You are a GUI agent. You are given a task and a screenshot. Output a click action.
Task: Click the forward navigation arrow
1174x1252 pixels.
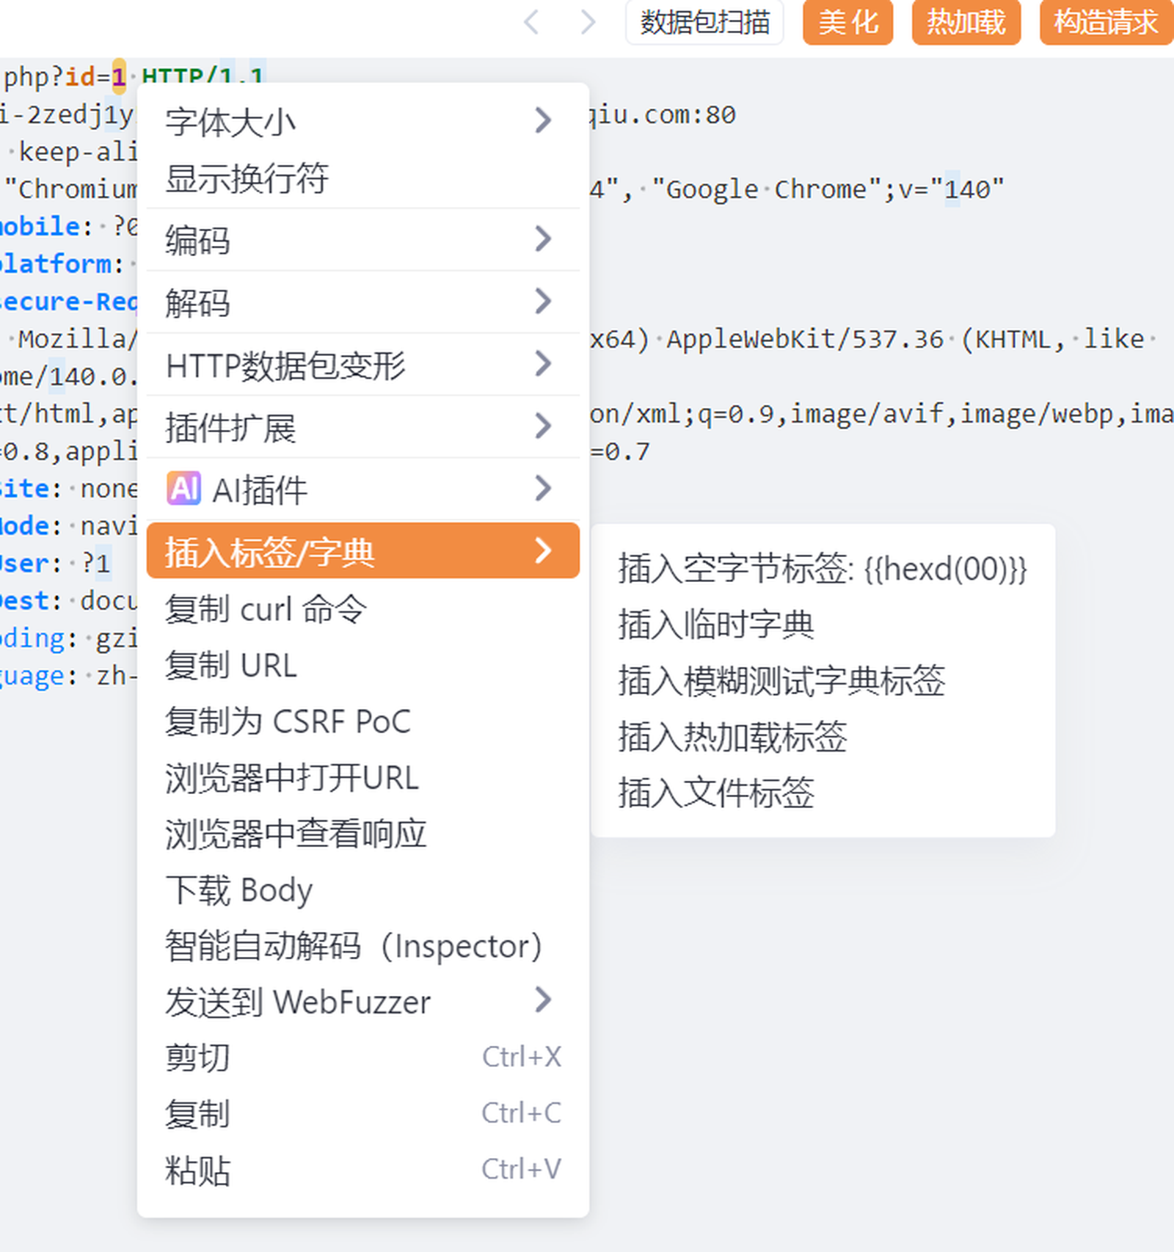point(587,22)
